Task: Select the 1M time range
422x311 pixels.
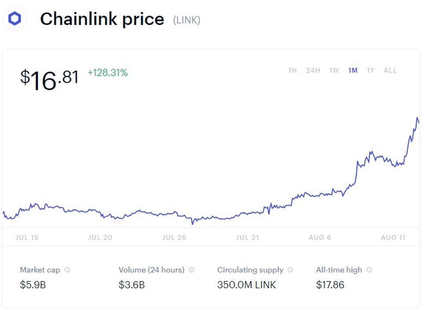Action: pyautogui.click(x=352, y=70)
